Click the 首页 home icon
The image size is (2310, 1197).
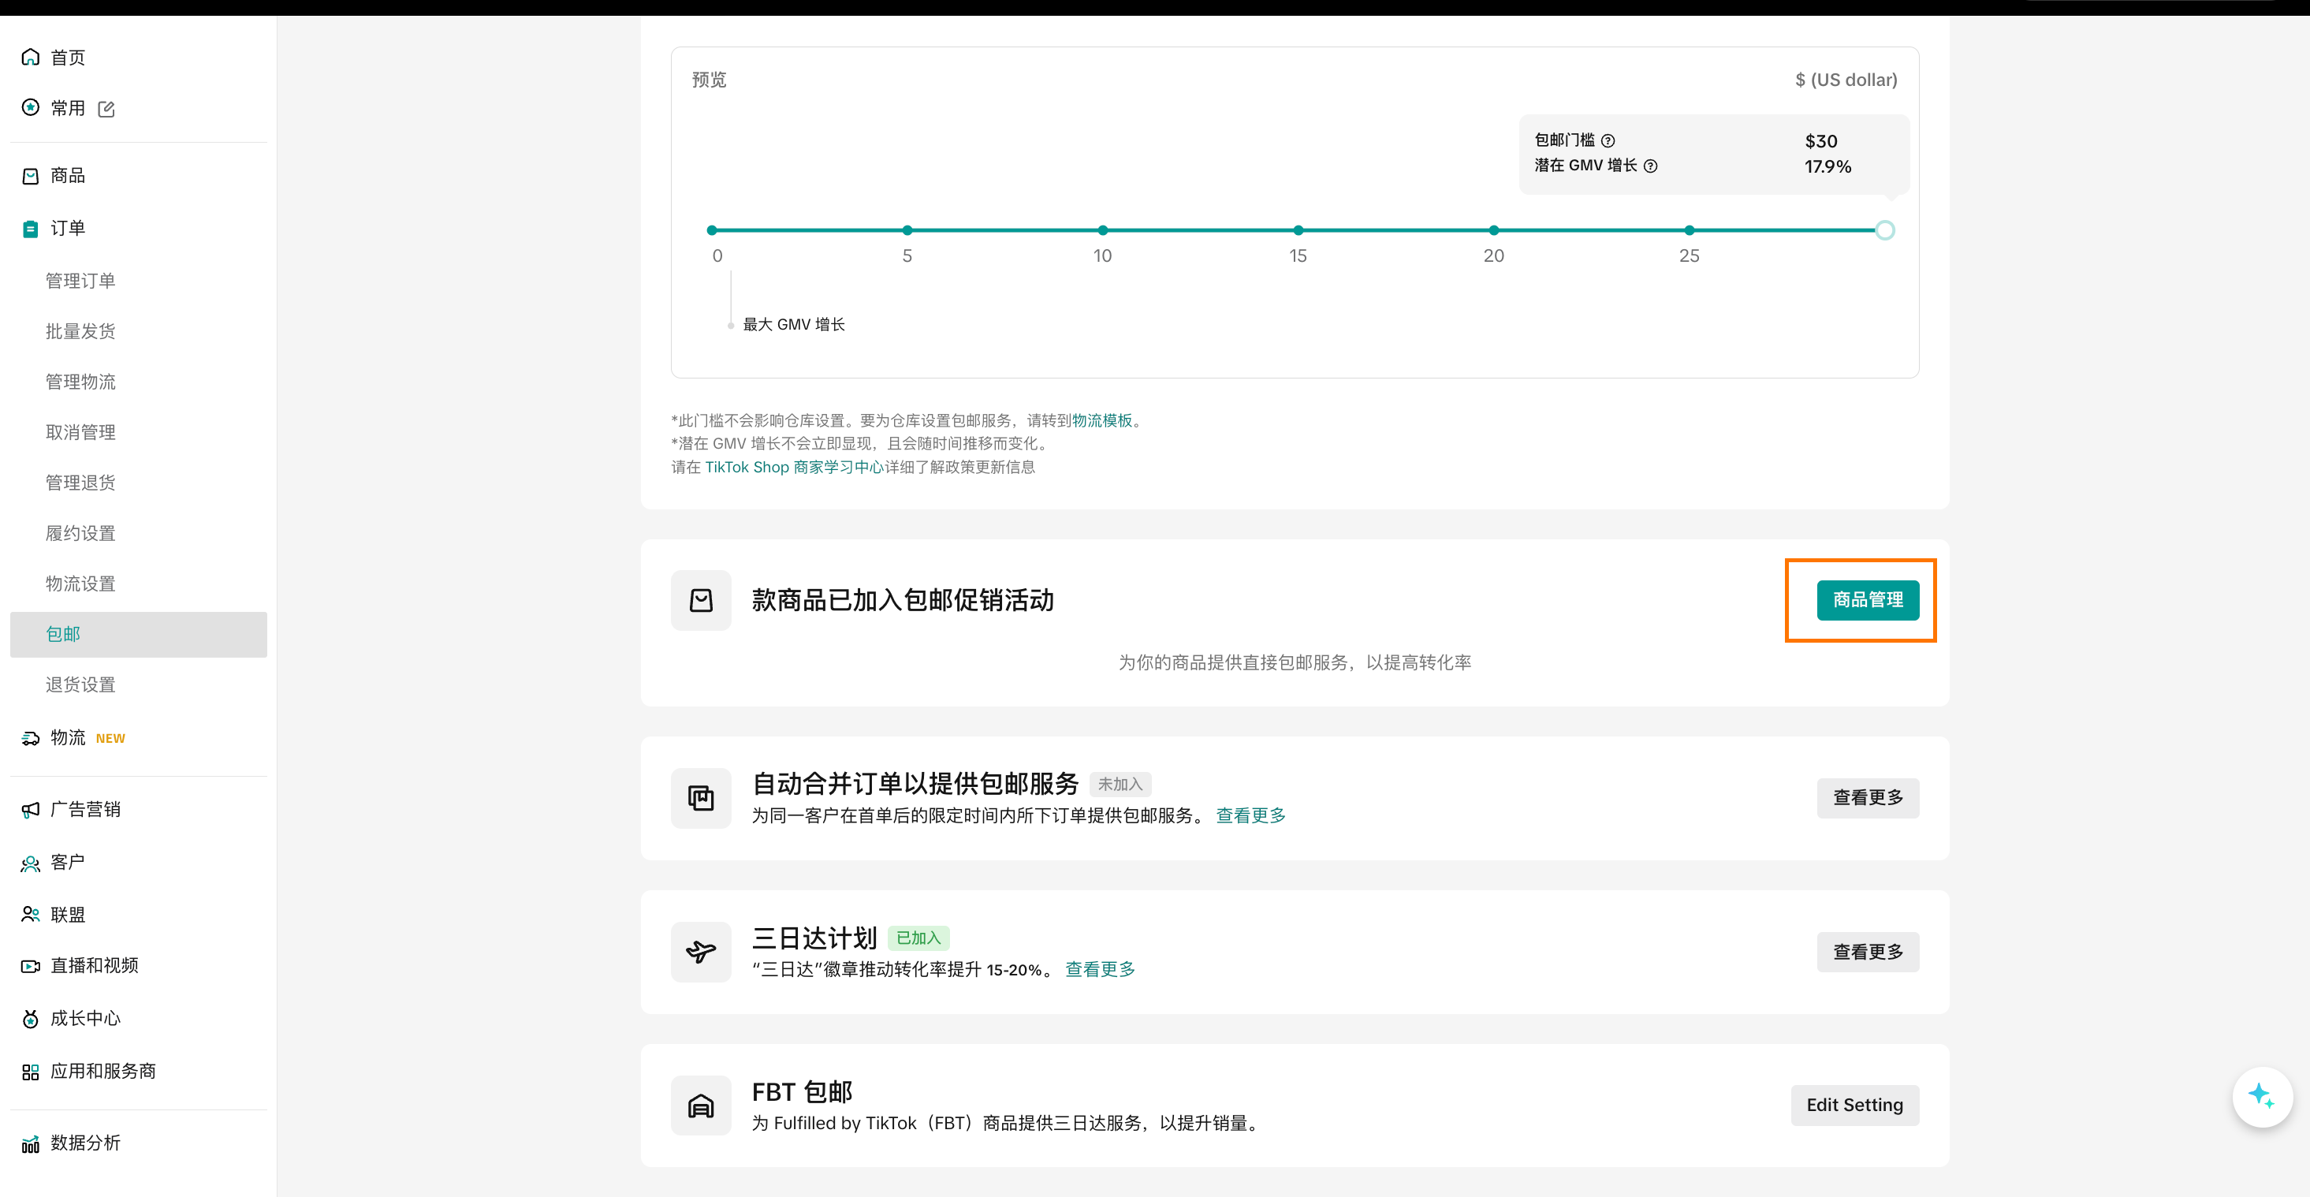click(31, 58)
